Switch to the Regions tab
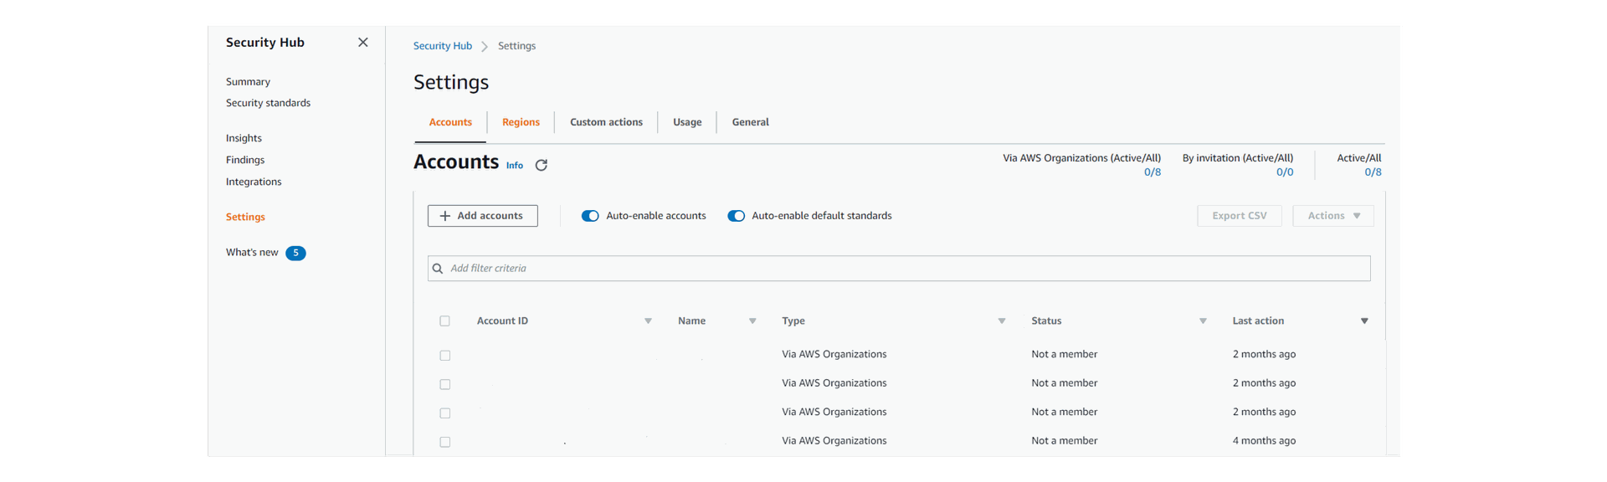Image resolution: width=1607 pixels, height=482 pixels. coord(521,122)
